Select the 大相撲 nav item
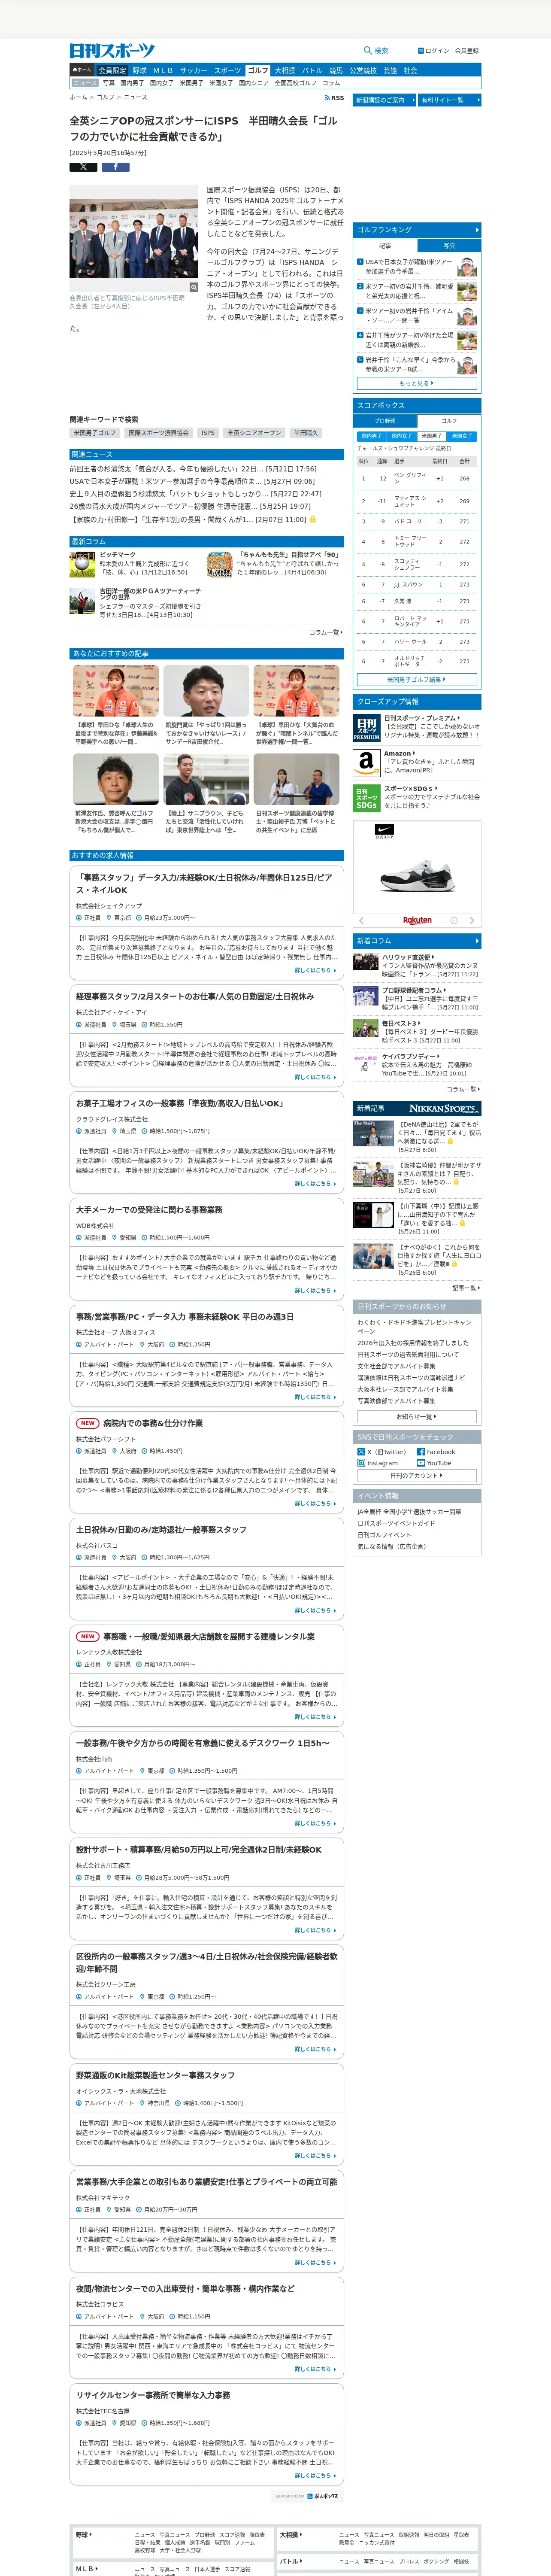This screenshot has height=2576, width=551. tap(285, 70)
